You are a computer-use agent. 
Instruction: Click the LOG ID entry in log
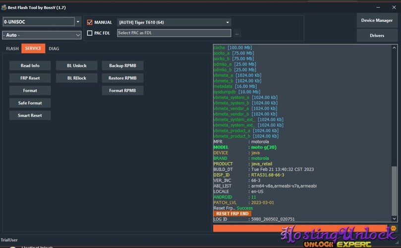tap(254, 219)
